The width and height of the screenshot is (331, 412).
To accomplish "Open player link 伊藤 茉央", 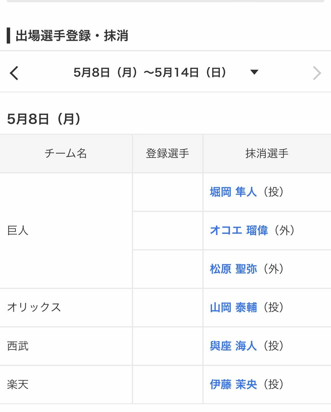I will [x=233, y=384].
